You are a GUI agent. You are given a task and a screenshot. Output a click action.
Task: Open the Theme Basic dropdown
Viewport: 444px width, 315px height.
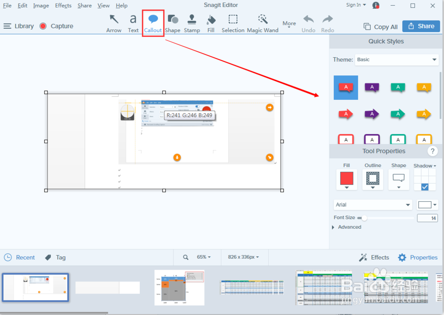tap(396, 60)
